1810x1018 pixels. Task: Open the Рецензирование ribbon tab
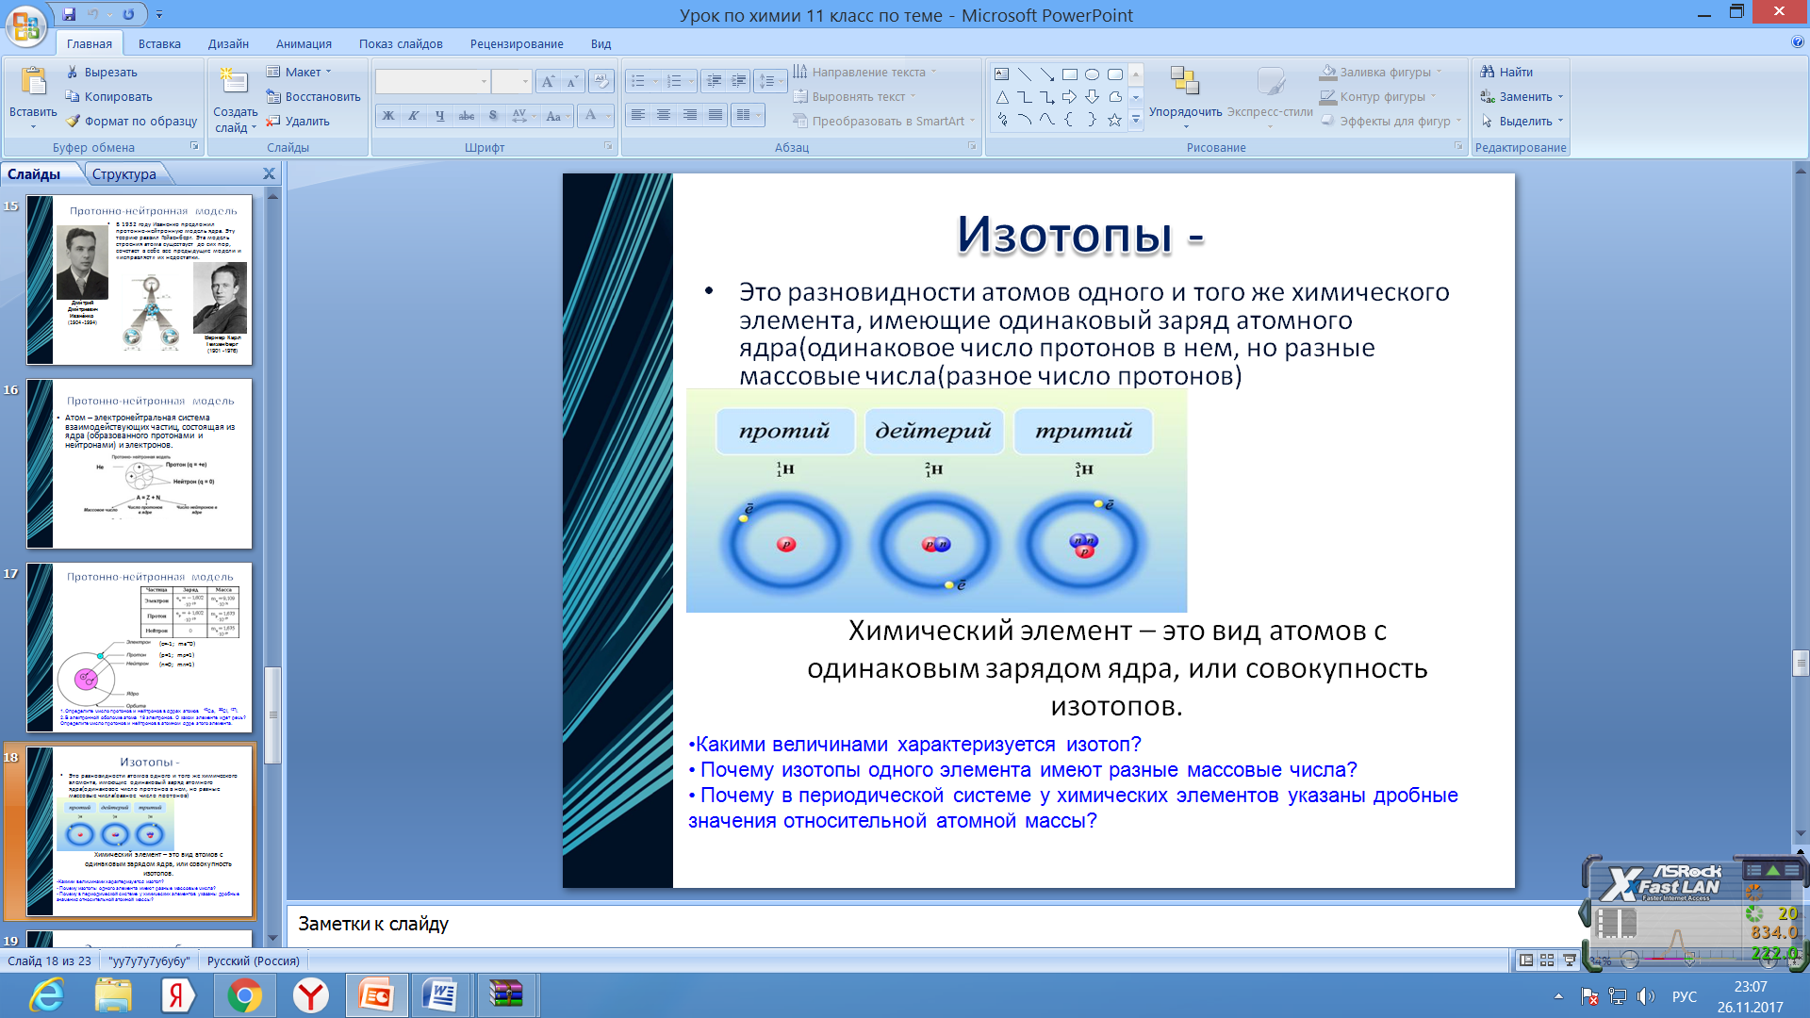(x=517, y=43)
